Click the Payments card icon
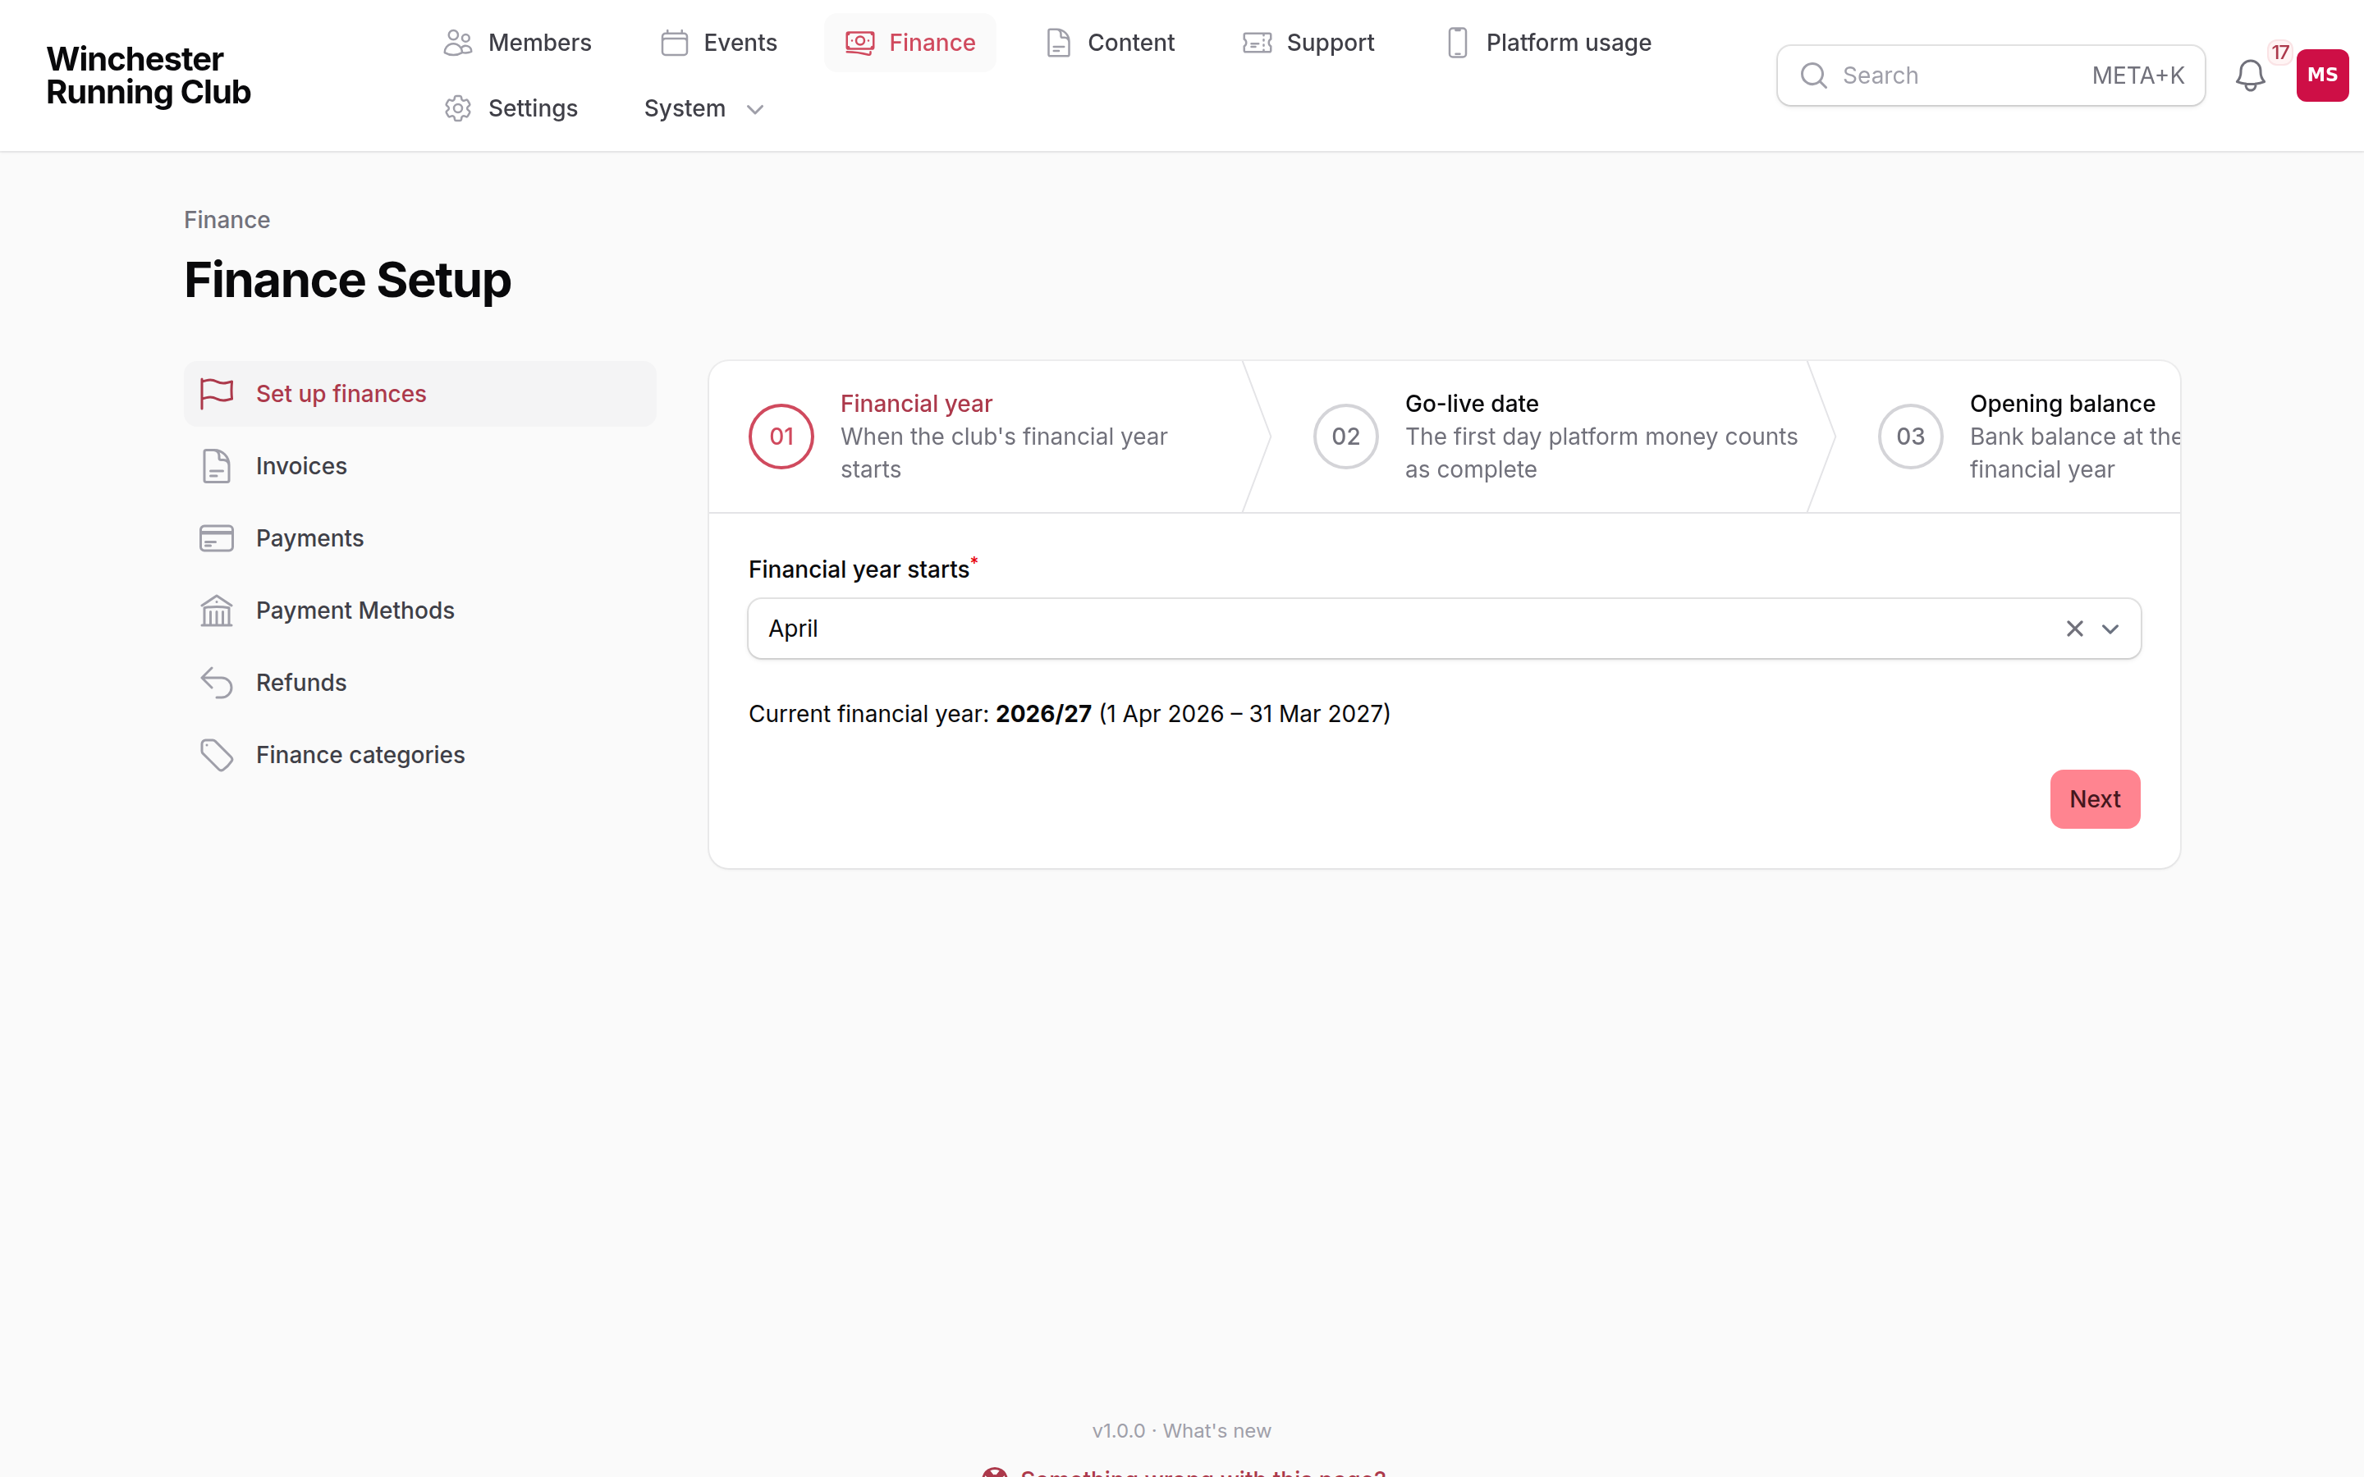The width and height of the screenshot is (2364, 1477). (x=217, y=538)
